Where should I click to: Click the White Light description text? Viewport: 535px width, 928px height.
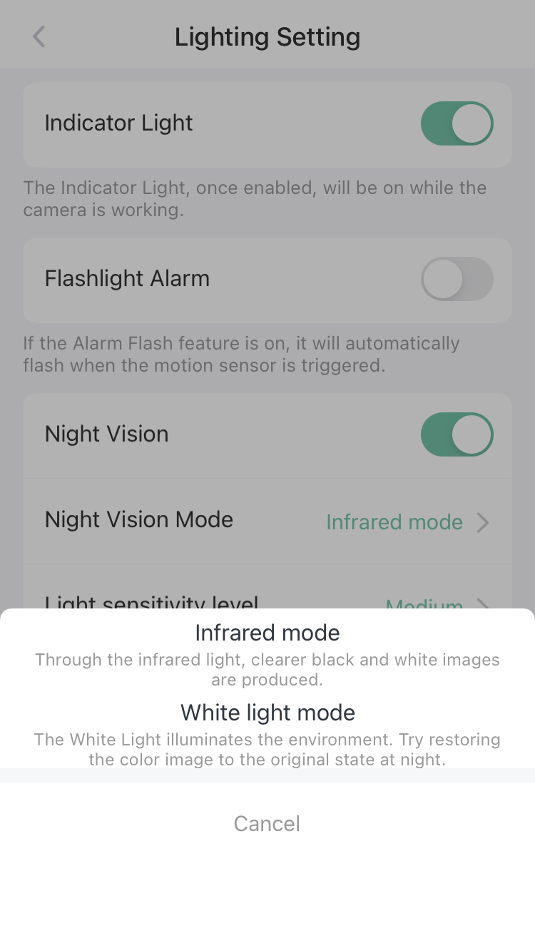tap(267, 750)
